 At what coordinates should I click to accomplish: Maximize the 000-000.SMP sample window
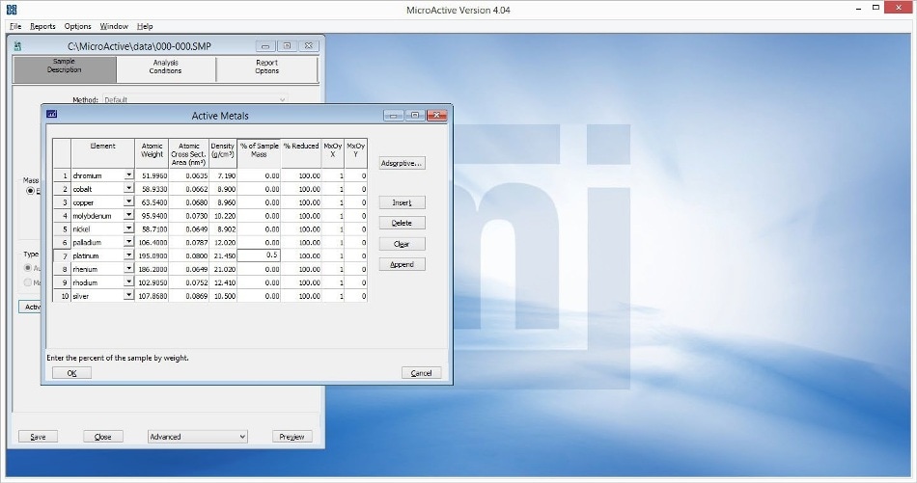(287, 45)
